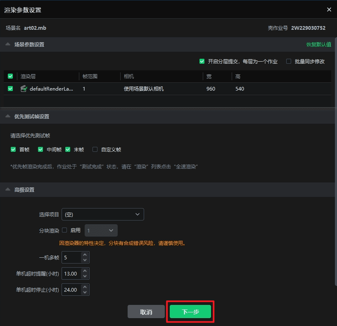The height and width of the screenshot is (326, 337).
Task: Enable 分块渲染 with the 启用 checkbox
Action: [64, 230]
